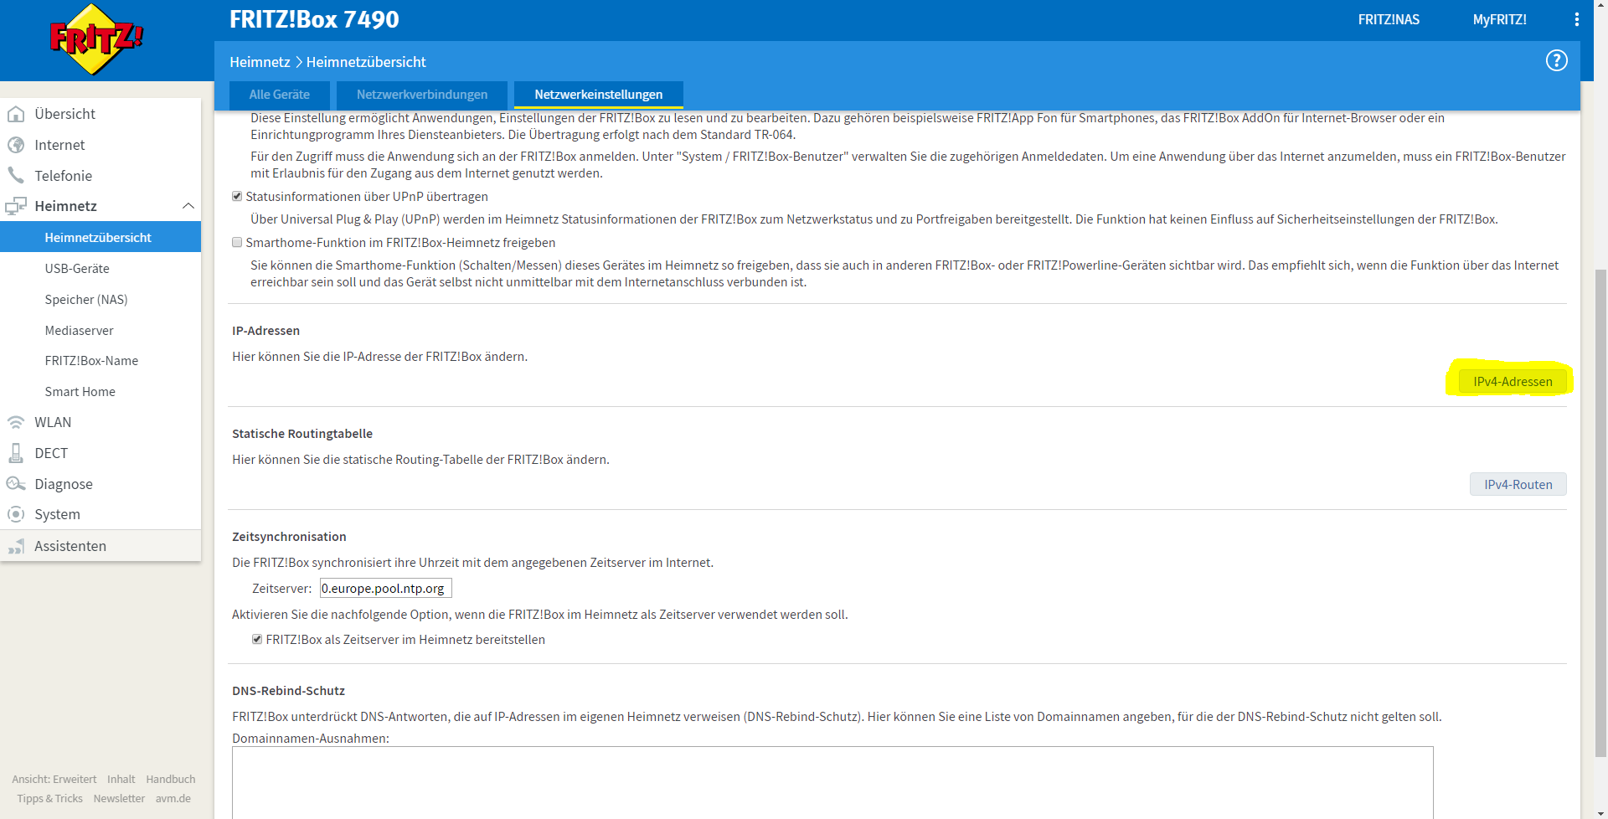Click the DECT phone icon

(16, 453)
